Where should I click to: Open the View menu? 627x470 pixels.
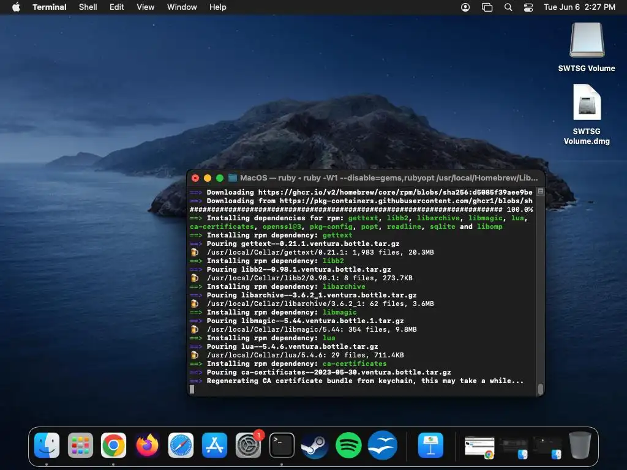[x=145, y=7]
